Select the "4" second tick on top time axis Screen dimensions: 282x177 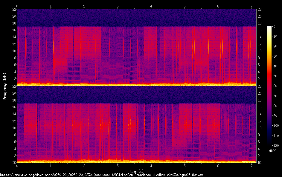click(151, 6)
